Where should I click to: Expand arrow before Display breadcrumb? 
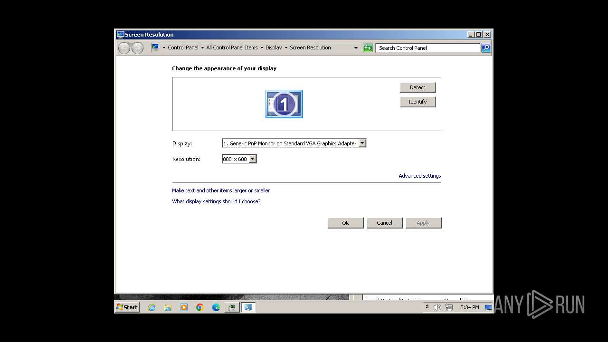click(262, 48)
